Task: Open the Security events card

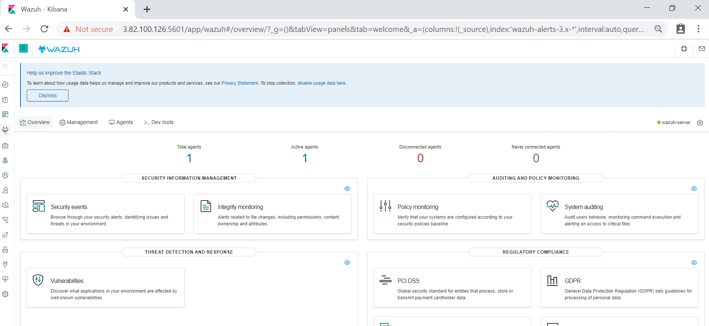Action: point(105,213)
